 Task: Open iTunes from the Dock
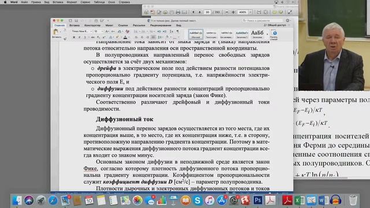[209, 200]
